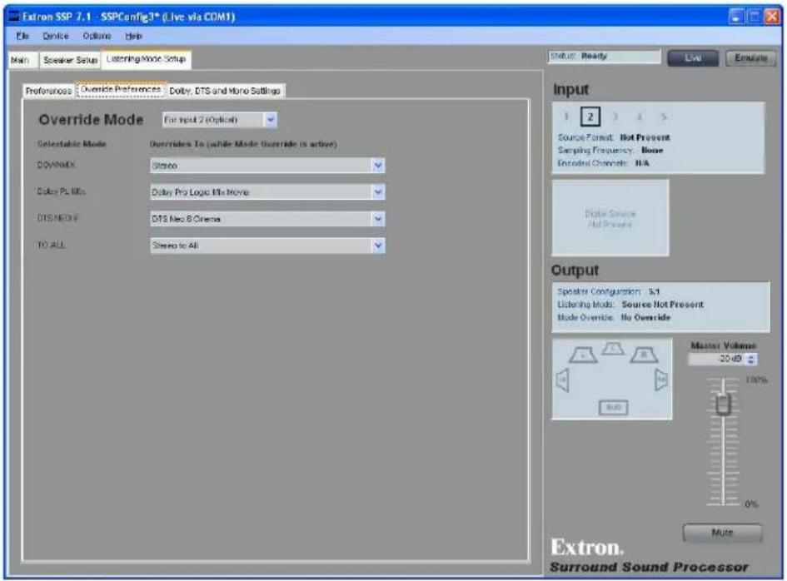
Task: Click the Digital Source Not Present box
Action: [x=610, y=218]
